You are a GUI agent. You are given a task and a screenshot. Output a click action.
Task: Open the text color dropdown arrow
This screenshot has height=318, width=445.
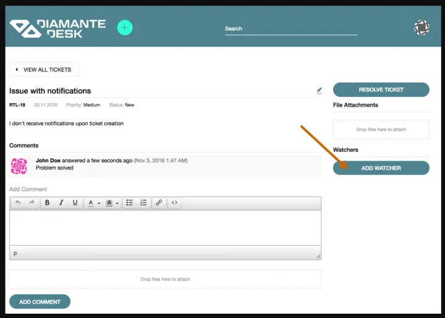pos(98,203)
